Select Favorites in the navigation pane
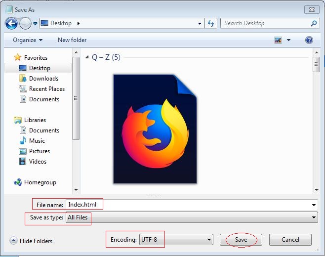 pos(36,58)
